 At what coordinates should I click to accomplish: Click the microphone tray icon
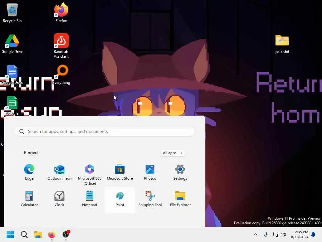click(x=265, y=234)
